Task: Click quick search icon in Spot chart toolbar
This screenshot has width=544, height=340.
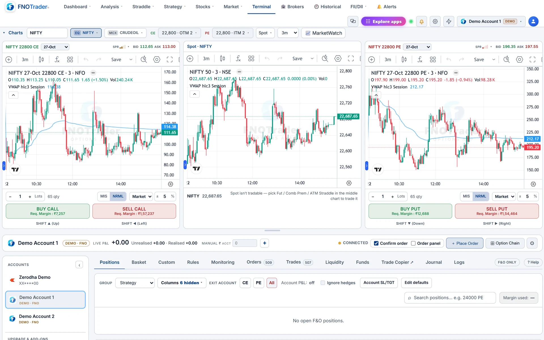Action: [325, 59]
